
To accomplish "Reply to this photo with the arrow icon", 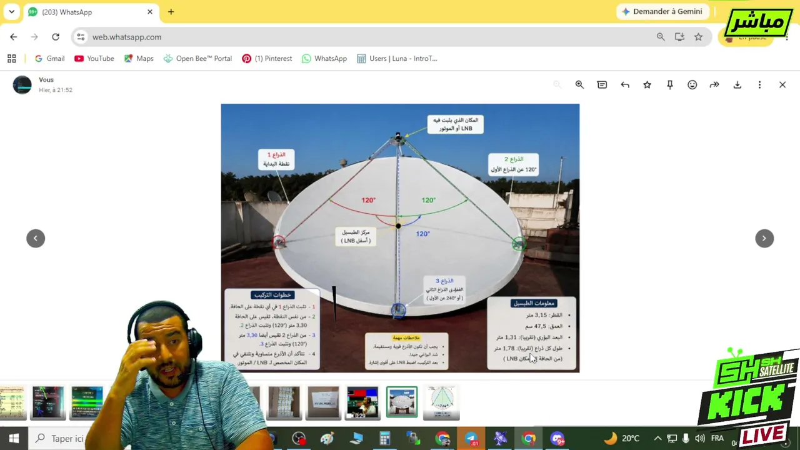I will coord(625,85).
